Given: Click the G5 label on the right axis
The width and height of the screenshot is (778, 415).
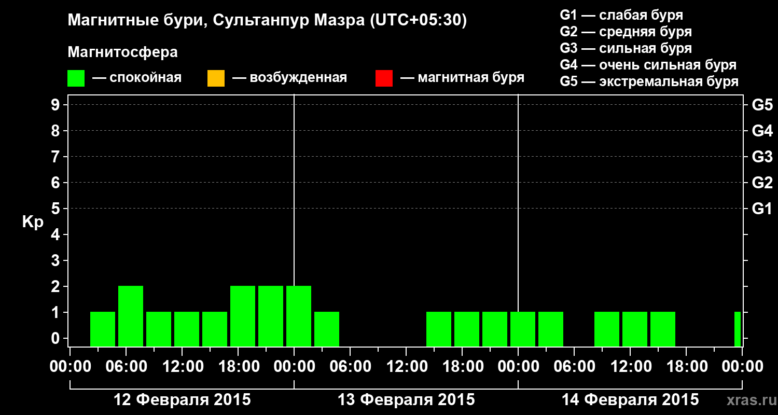Looking at the screenshot, I should 762,105.
